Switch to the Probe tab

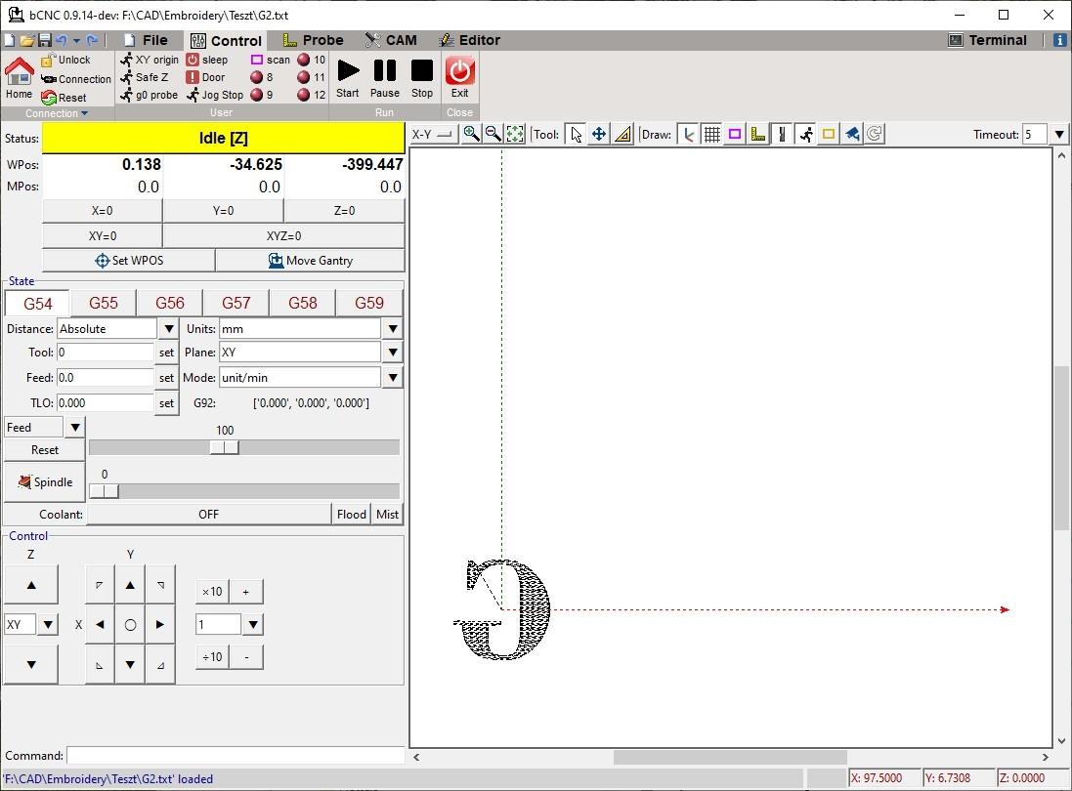pyautogui.click(x=313, y=40)
